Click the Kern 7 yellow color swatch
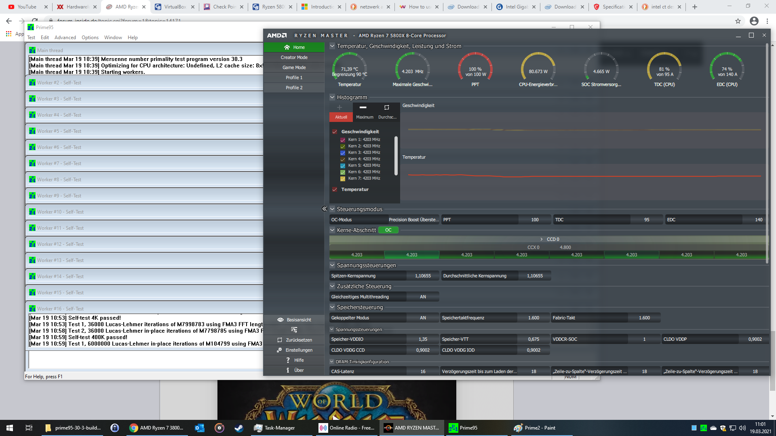Viewport: 776px width, 436px height. click(x=343, y=178)
